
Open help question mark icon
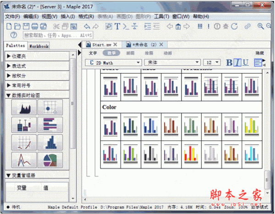pyautogui.click(x=14, y=35)
